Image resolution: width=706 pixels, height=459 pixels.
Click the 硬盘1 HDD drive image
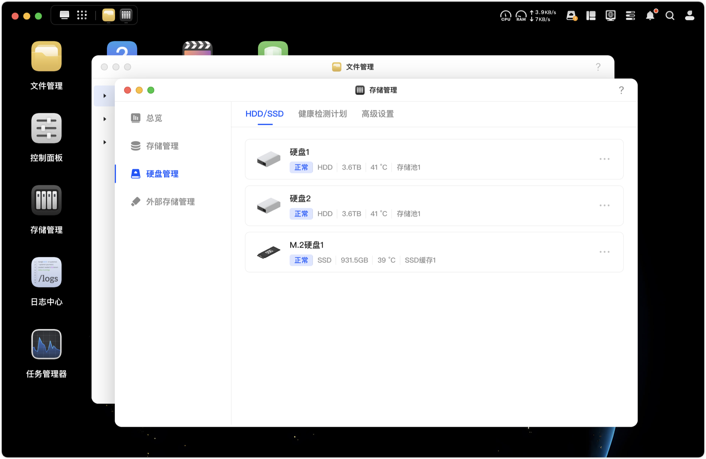coord(268,159)
